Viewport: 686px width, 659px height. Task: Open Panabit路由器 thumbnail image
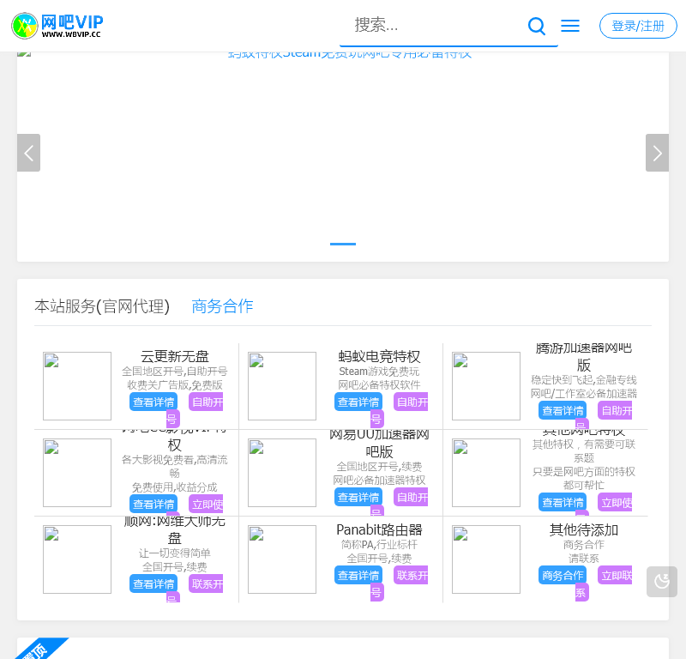[x=282, y=559]
